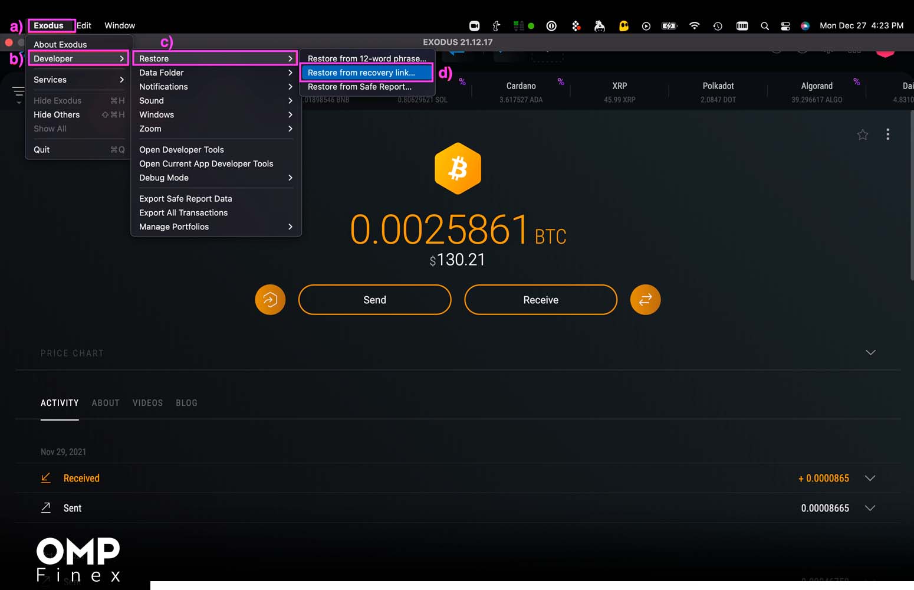Select the Algorand asset tab

817,92
